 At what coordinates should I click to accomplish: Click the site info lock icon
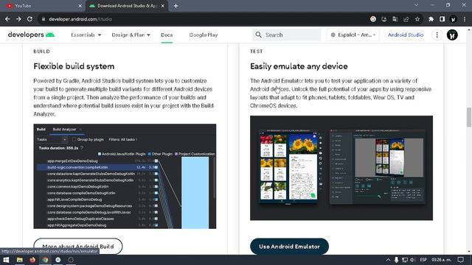(44, 19)
